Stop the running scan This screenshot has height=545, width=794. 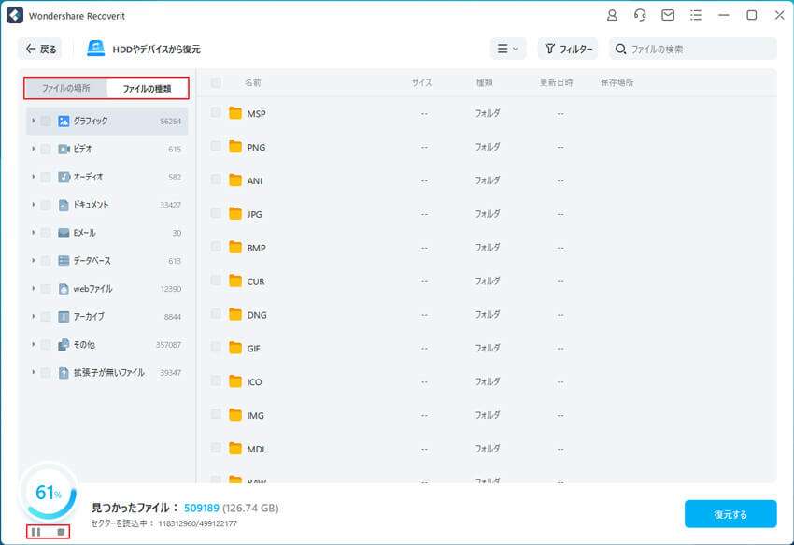[62, 532]
